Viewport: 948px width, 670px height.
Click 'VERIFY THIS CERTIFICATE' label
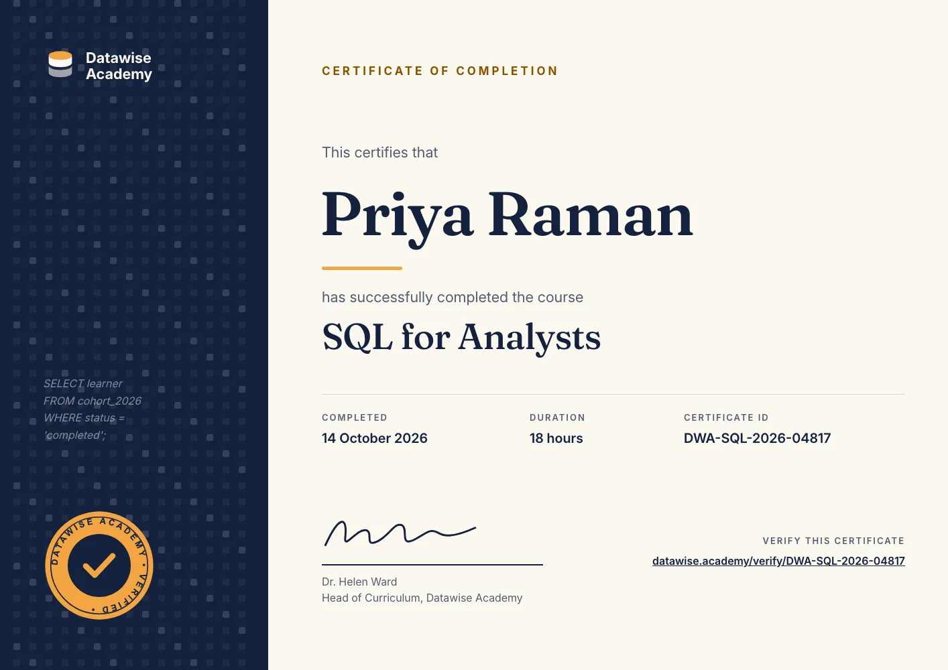click(x=833, y=541)
